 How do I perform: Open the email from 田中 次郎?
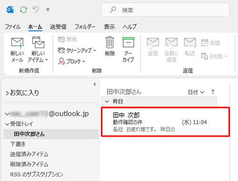[165, 122]
